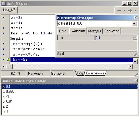
Task: Click editor scroll down arrow
Action: coord(135,62)
